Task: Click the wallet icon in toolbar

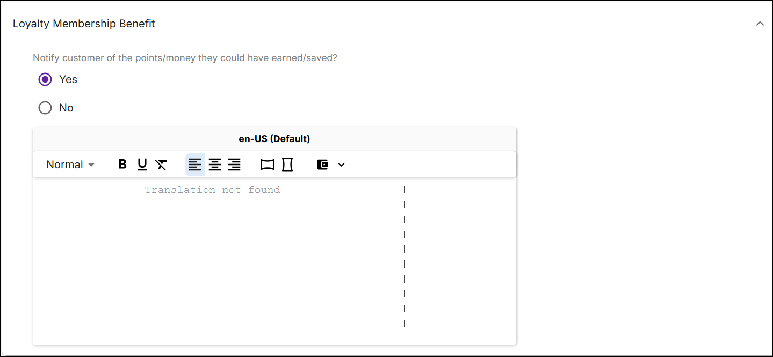Action: [x=322, y=165]
